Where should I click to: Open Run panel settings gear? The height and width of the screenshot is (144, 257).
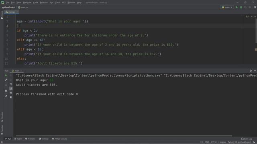tap(251, 71)
